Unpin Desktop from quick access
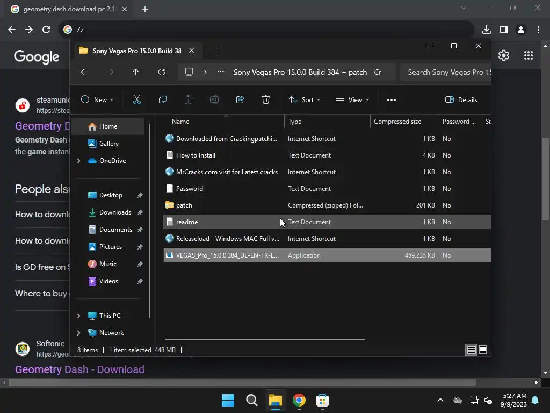 (x=140, y=195)
